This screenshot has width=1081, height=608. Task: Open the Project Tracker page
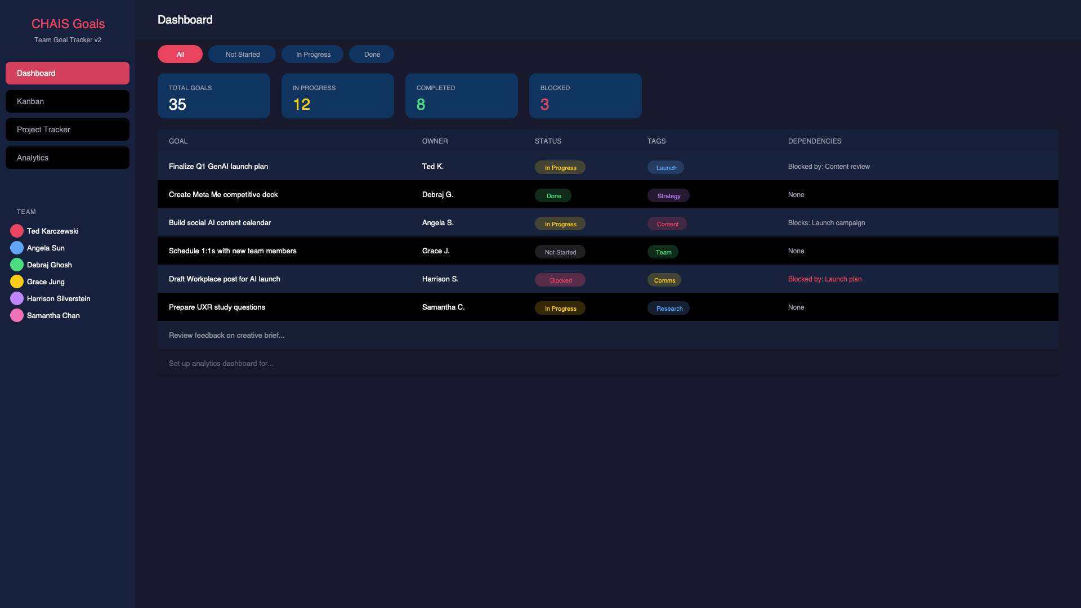(68, 129)
